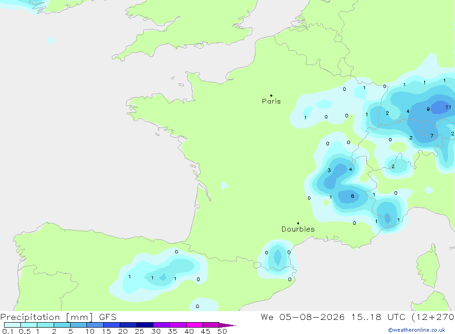Image resolution: width=455 pixels, height=334 pixels.
Task: Pick the 1–2 mm legend color swatch
Action: pyautogui.click(x=45, y=325)
